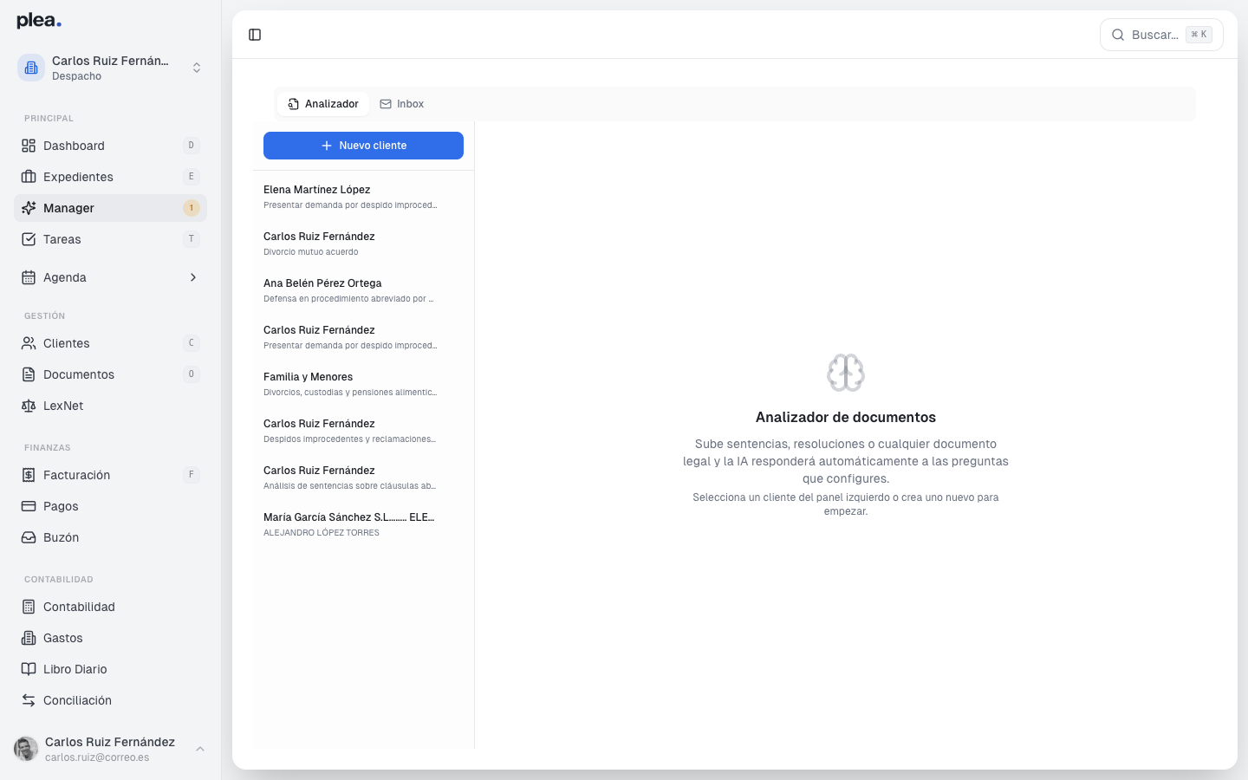Open Buzón via the mail icon
Screen dimensions: 1248x780
coord(29,537)
